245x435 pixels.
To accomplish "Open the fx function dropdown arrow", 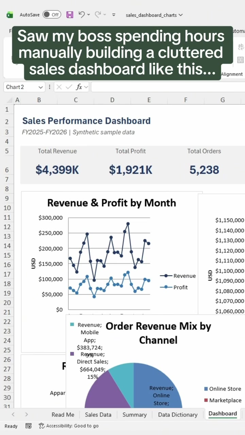I will click(x=85, y=87).
